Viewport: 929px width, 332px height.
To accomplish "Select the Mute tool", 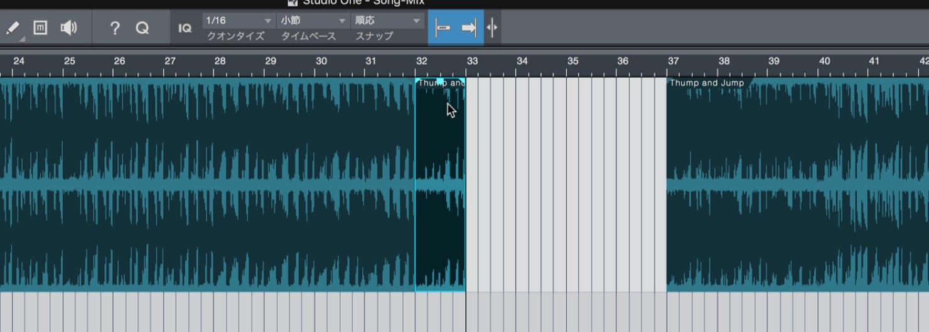I will (x=40, y=28).
